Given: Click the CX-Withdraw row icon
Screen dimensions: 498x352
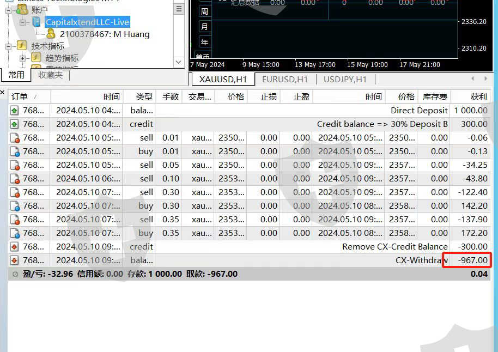Looking at the screenshot, I should point(14,260).
